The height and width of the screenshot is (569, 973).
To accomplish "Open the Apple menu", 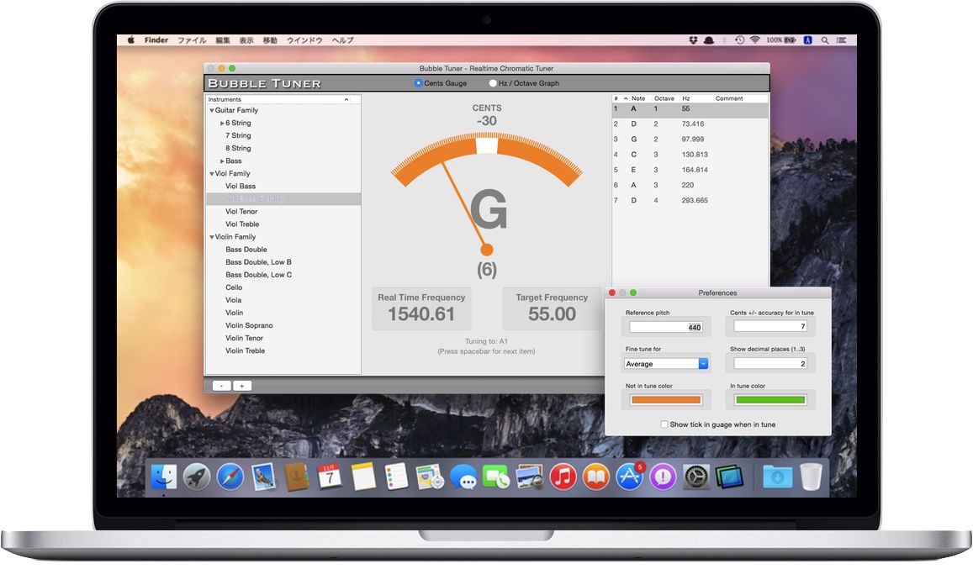I will (131, 40).
